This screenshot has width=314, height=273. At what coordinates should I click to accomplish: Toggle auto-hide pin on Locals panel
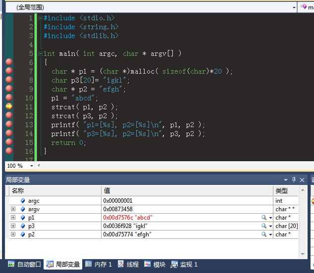tap(294, 180)
